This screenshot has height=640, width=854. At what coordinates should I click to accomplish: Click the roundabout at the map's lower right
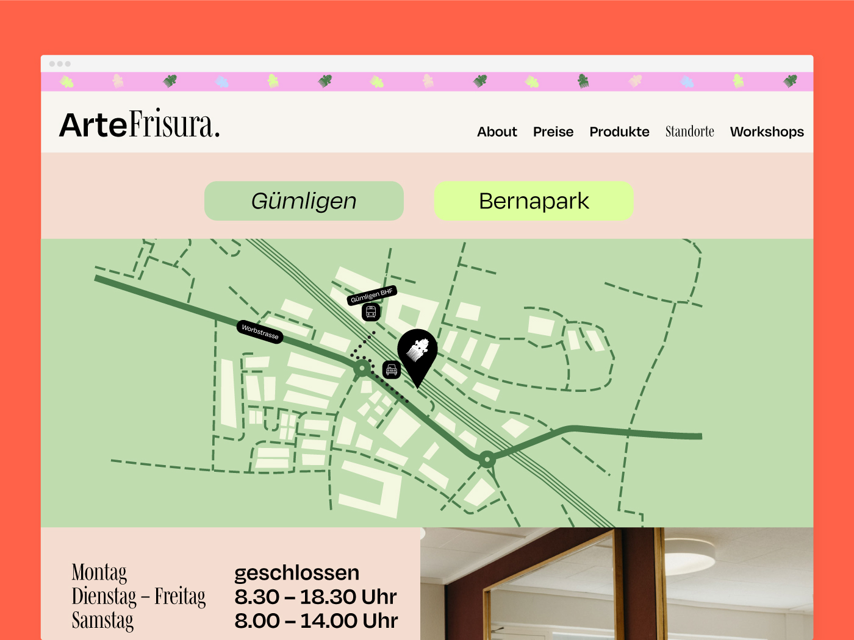click(x=487, y=459)
